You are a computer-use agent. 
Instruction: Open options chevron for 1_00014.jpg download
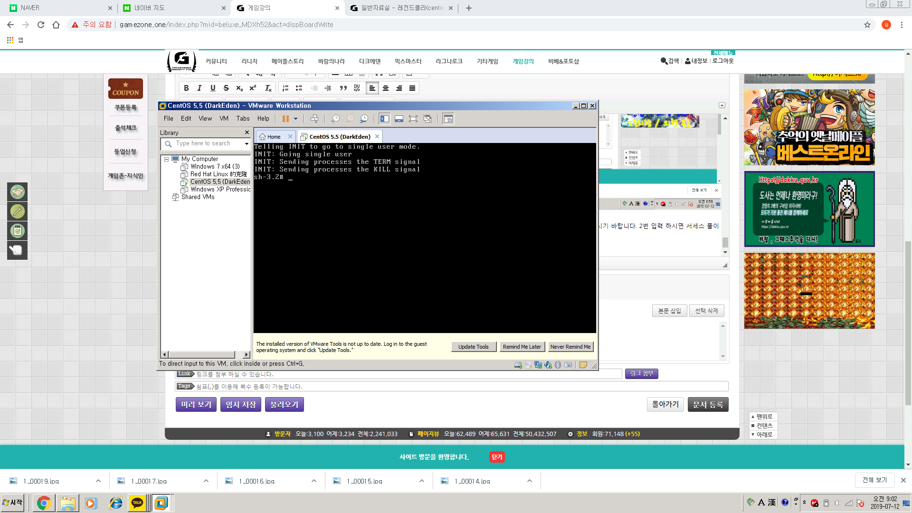[x=529, y=481]
